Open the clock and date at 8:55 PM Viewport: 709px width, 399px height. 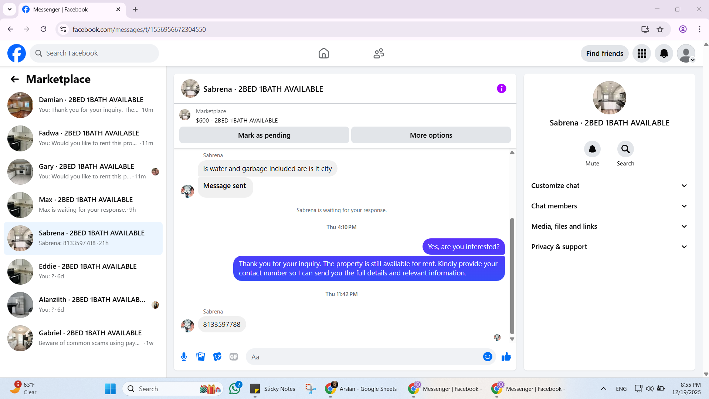click(686, 389)
